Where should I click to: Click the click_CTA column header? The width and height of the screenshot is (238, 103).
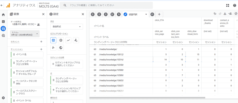coord(159,20)
